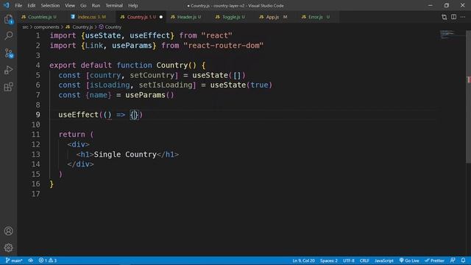Open the Manage gear icon
This screenshot has height=265, width=471.
click(8, 247)
